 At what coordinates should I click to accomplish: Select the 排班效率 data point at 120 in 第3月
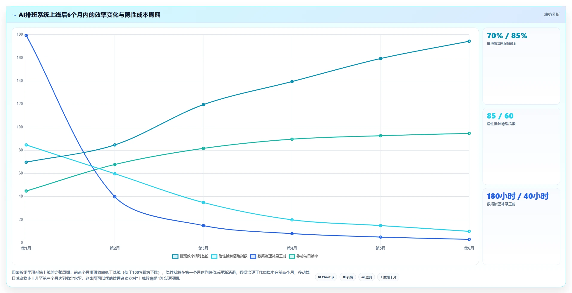click(x=203, y=105)
